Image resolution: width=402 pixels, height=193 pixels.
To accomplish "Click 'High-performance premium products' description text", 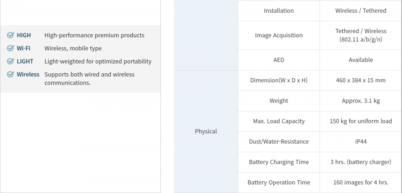I will 94,35.
